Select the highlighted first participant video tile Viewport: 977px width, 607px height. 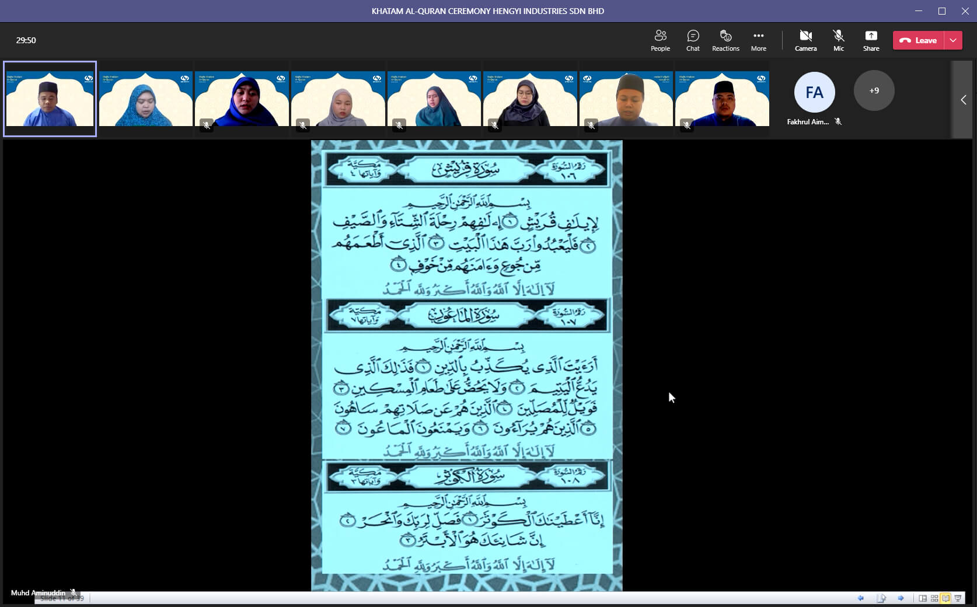[50, 99]
